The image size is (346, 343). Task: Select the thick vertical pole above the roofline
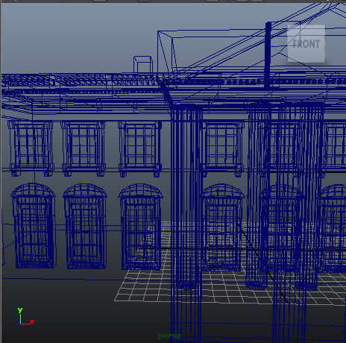268,55
